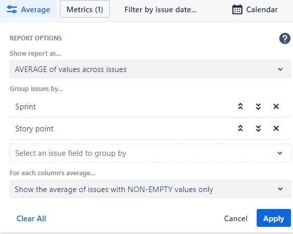
Task: Open the Calendar view label
Action: (x=262, y=10)
